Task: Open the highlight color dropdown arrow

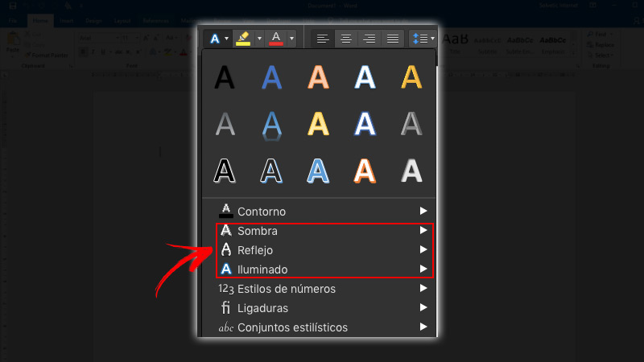Action: tap(259, 39)
